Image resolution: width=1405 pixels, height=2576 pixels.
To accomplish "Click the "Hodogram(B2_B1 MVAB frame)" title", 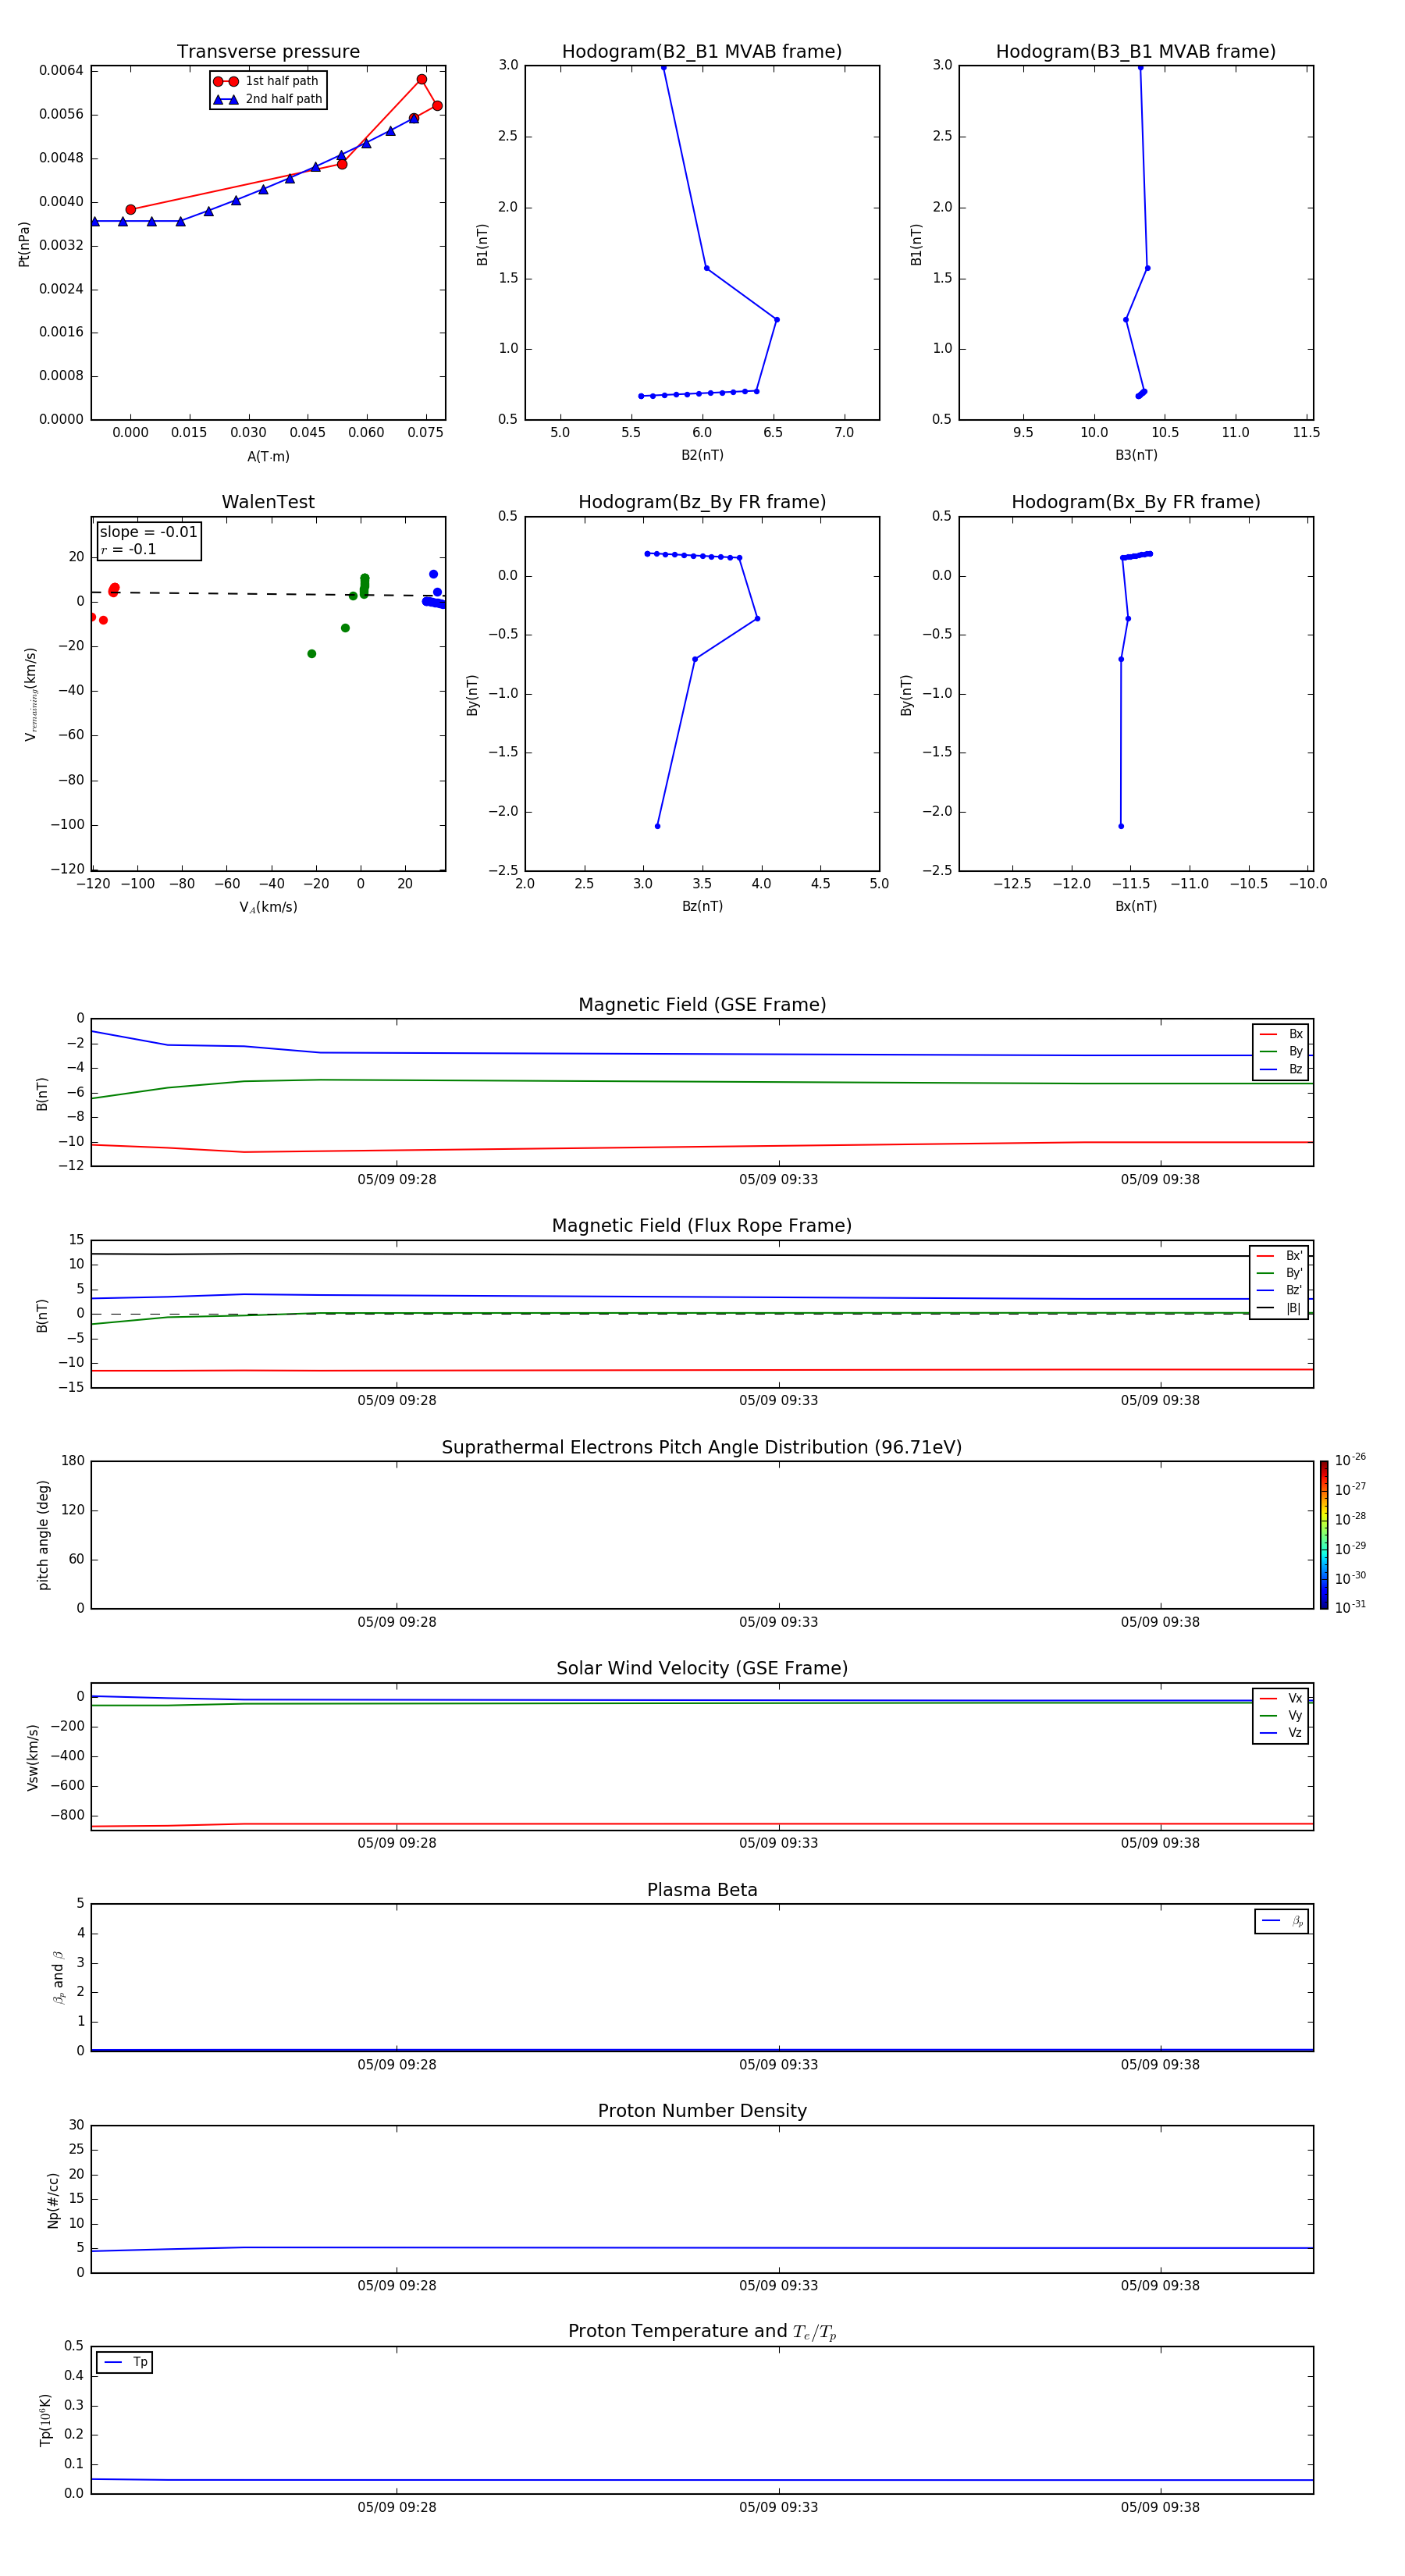I will pos(702,52).
